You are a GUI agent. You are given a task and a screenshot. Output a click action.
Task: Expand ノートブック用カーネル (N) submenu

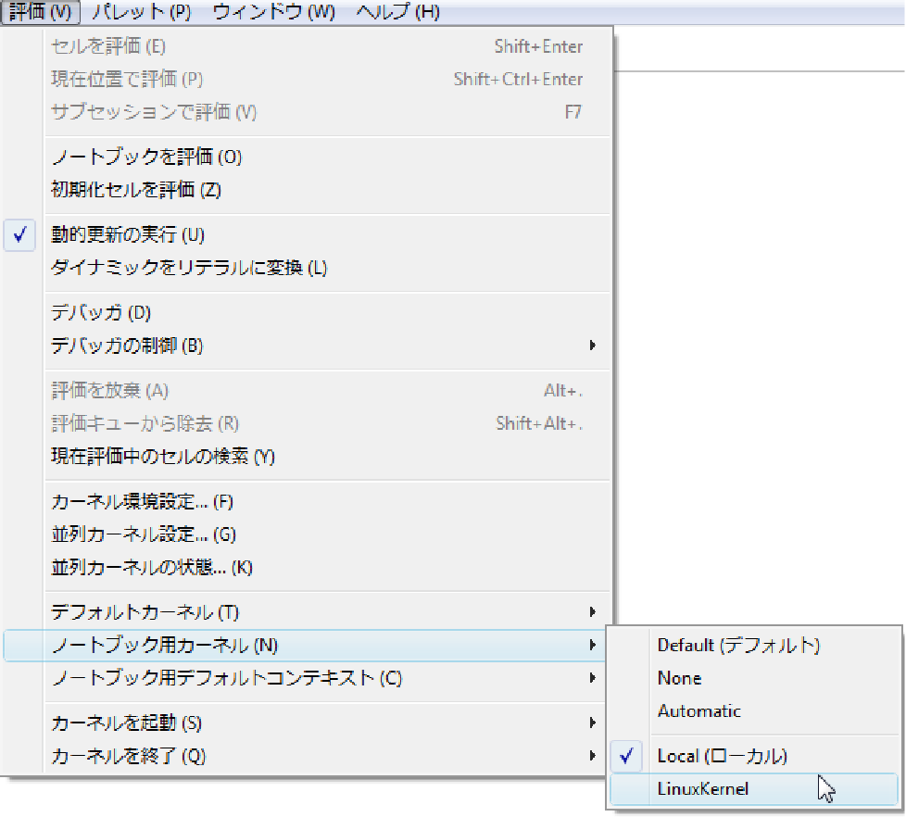pos(307,646)
